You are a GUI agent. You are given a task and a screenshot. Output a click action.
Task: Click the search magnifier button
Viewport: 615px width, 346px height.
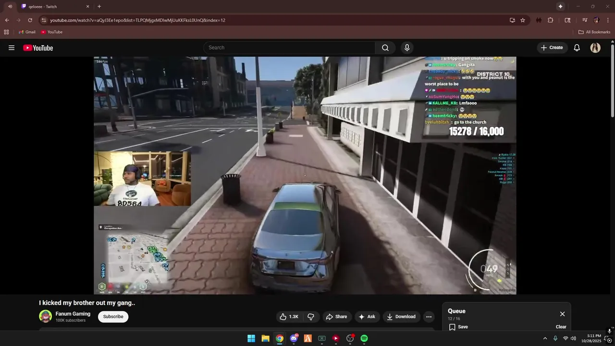pyautogui.click(x=385, y=48)
